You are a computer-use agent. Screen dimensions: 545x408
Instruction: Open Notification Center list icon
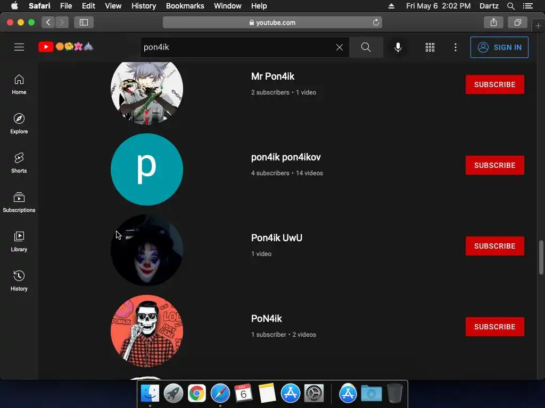(527, 6)
